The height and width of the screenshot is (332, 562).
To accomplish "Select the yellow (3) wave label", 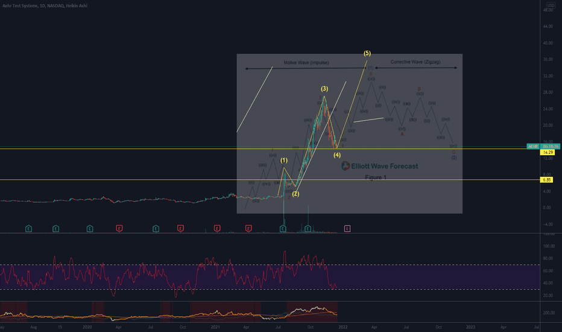I will 324,89.
